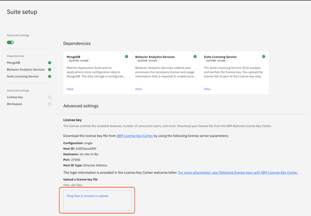Click the Suite Licensing Service card description
This screenshot has width=311, height=216.
(x=233, y=72)
